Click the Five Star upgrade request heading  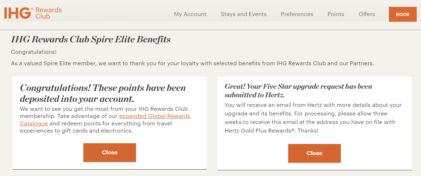click(298, 90)
